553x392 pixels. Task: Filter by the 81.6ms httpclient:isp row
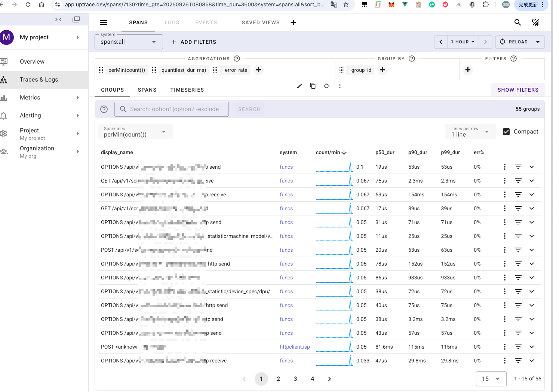[518, 347]
